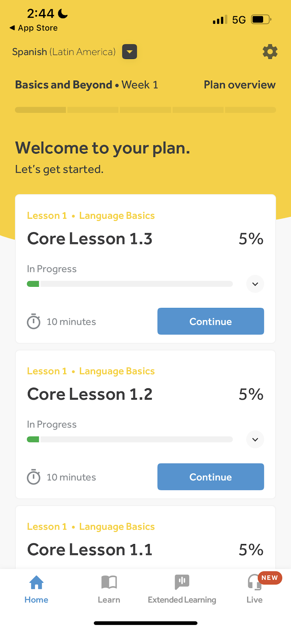
Task: Tap the Home house icon
Action: (x=36, y=582)
